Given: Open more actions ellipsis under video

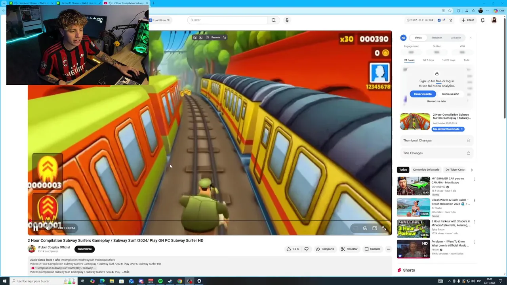Looking at the screenshot, I should coord(389,249).
